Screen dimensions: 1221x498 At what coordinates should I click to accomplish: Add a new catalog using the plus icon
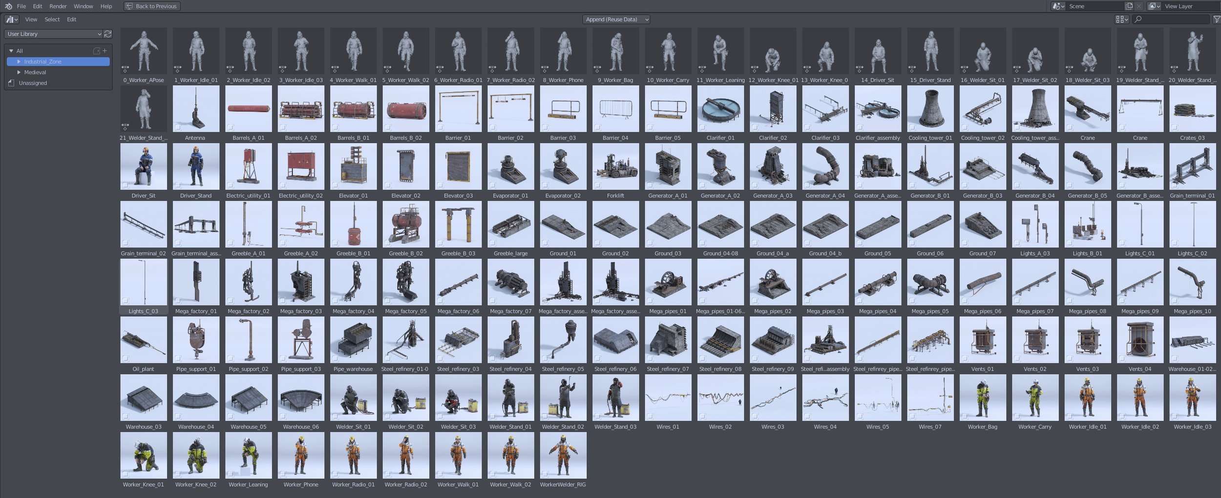tap(105, 50)
